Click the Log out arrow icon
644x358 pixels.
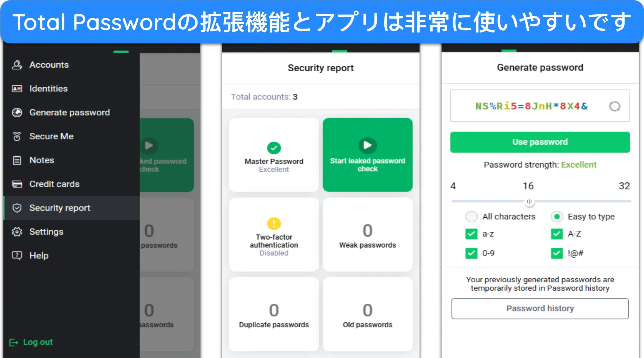[x=14, y=342]
